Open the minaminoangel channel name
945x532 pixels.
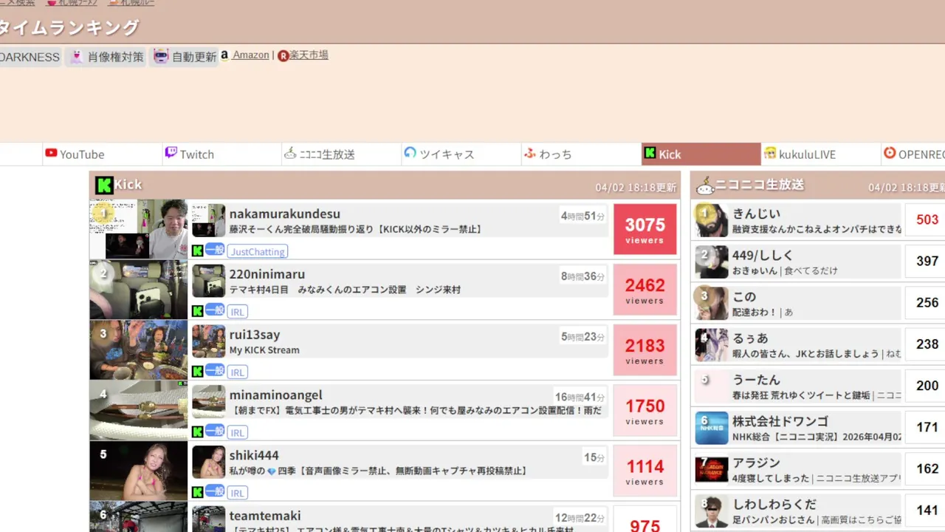(x=276, y=395)
